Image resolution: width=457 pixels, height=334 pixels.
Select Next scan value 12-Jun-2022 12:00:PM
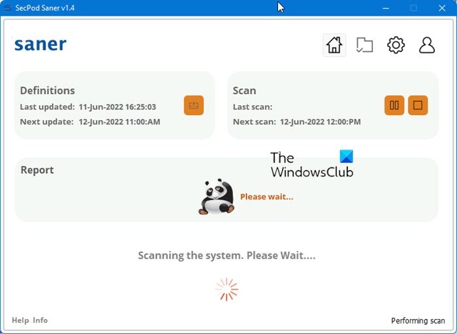(x=320, y=122)
